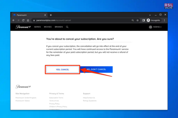Open the Privacy Policy link

[x=55, y=104]
